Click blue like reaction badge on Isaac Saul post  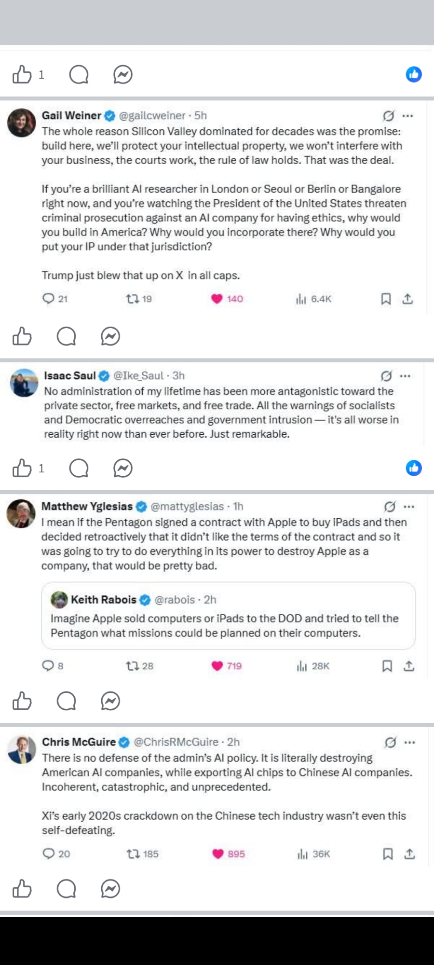pyautogui.click(x=414, y=468)
